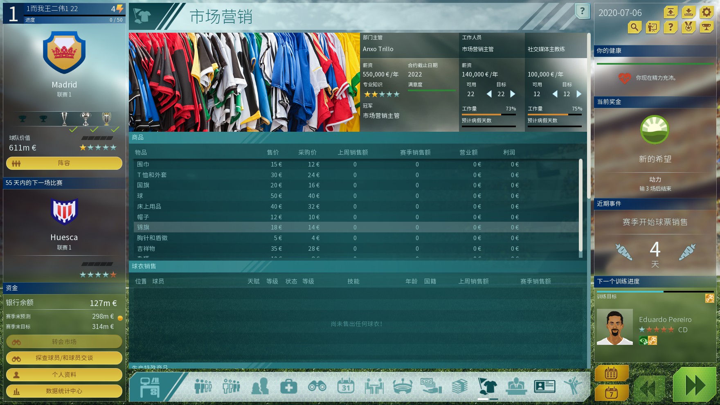The height and width of the screenshot is (405, 720).
Task: Click the help question mark beside 市场营销 title
Action: click(x=582, y=11)
